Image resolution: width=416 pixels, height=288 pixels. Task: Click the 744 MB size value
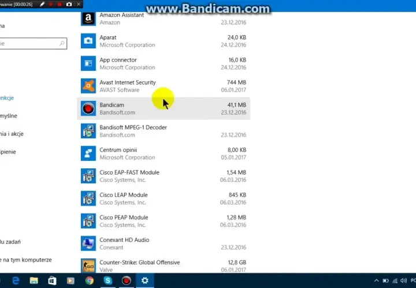point(236,82)
